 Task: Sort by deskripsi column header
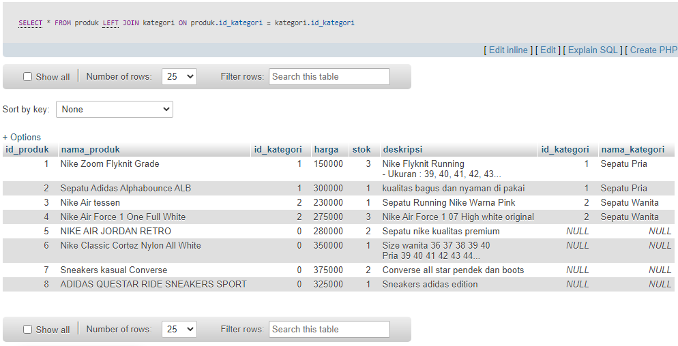click(x=402, y=149)
